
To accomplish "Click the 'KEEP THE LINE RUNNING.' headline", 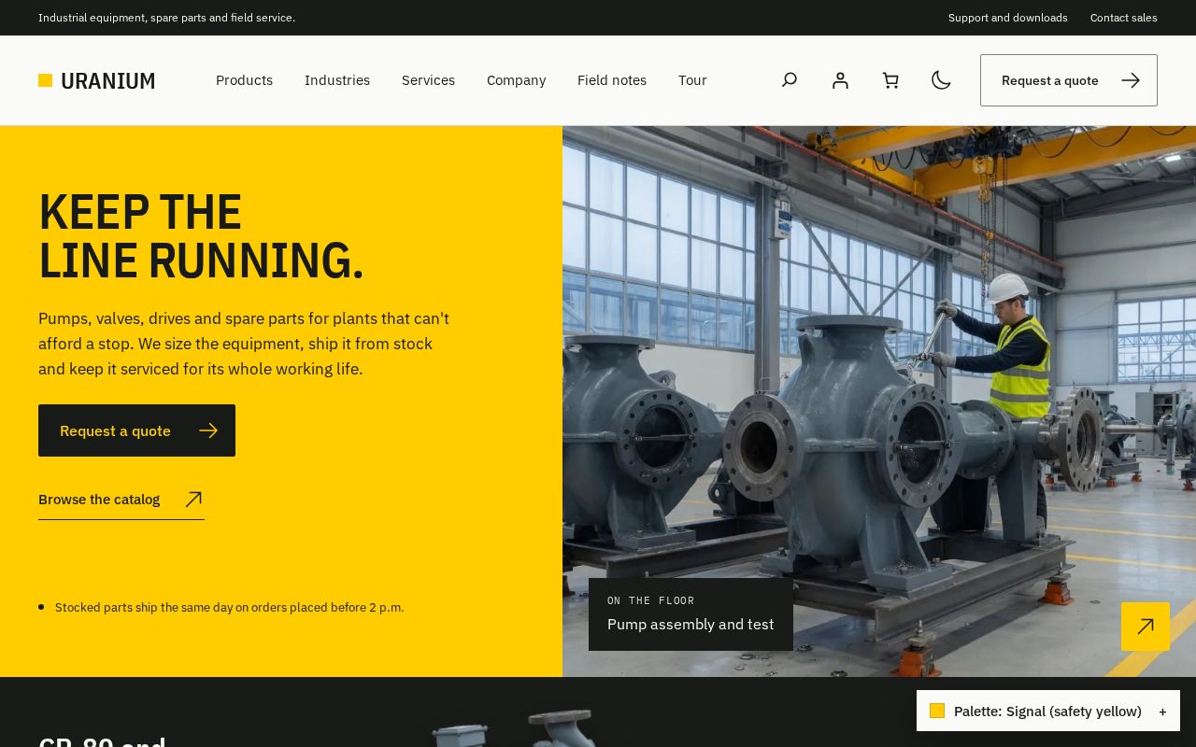I will tap(201, 236).
